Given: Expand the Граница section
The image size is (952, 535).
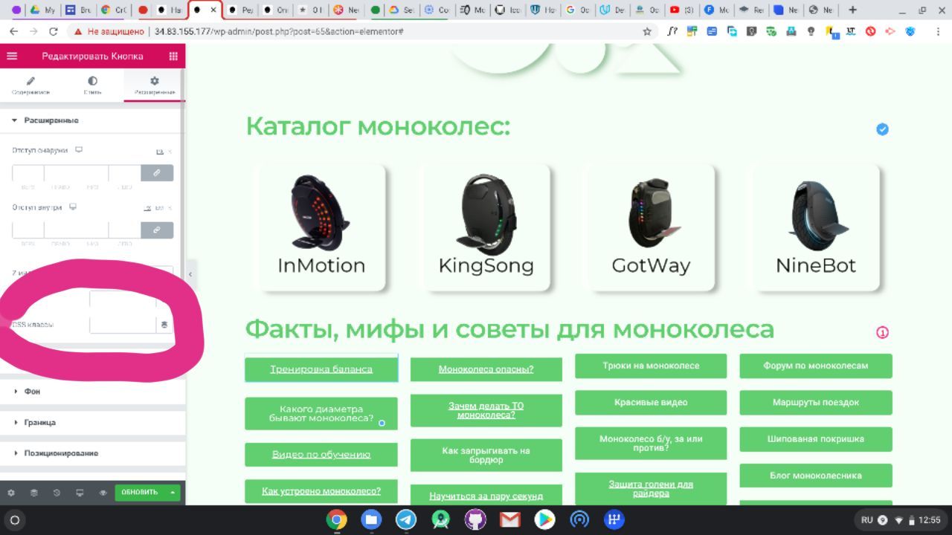Looking at the screenshot, I should point(92,422).
